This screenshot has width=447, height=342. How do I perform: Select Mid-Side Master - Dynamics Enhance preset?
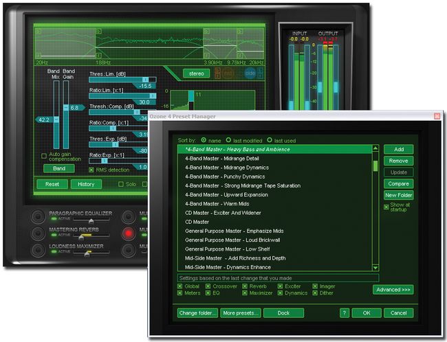pyautogui.click(x=275, y=267)
